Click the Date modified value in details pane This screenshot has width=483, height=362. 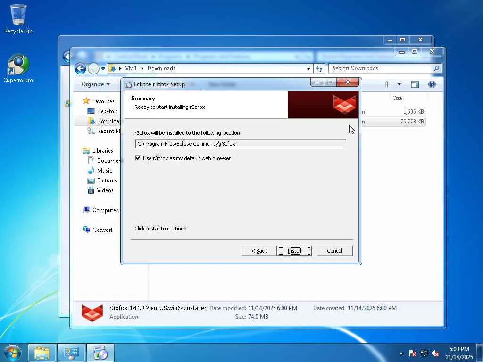(272, 308)
